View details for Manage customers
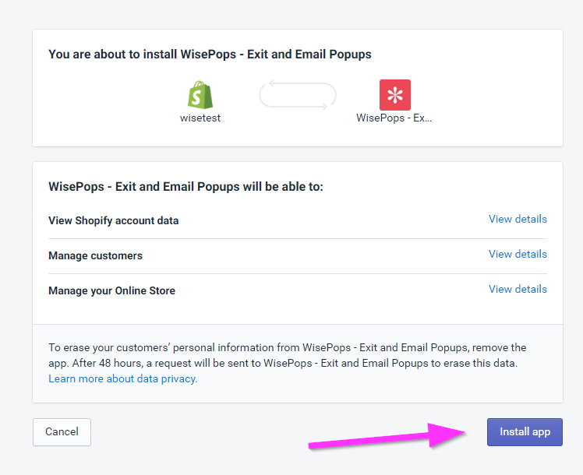The height and width of the screenshot is (475, 583). click(518, 254)
